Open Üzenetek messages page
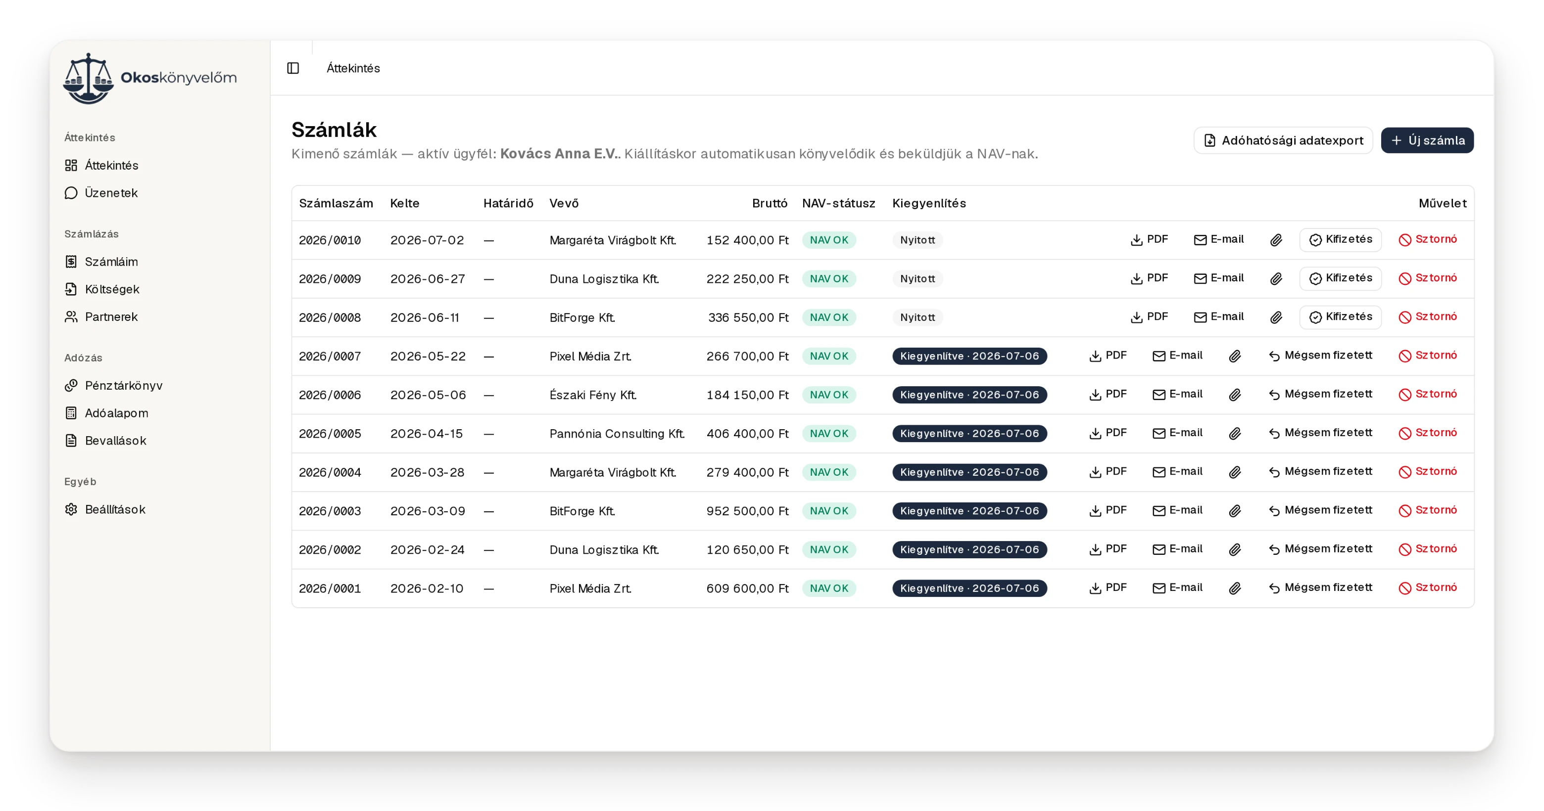This screenshot has width=1544, height=811. point(101,193)
